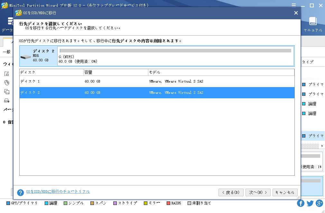Click the ストライプ legend label
Screen dimensions: 325x213
click(x=128, y=203)
